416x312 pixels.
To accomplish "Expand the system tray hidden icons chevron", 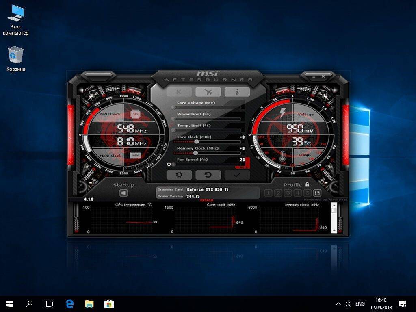I will (x=338, y=303).
